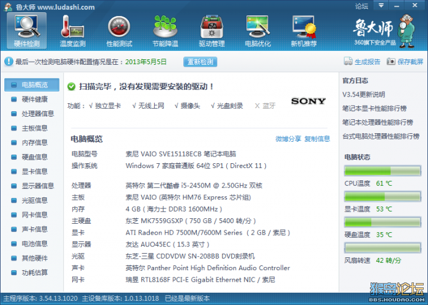Click the 风扇转速 progress bar

pyautogui.click(x=382, y=248)
